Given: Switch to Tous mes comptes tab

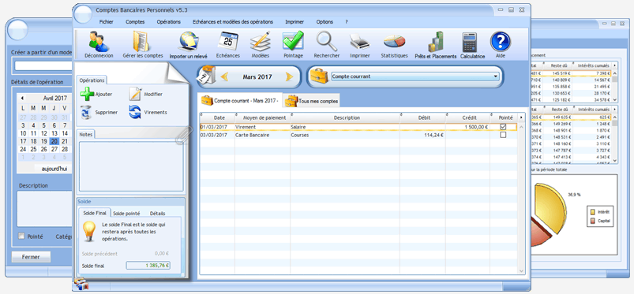Looking at the screenshot, I should (x=311, y=101).
